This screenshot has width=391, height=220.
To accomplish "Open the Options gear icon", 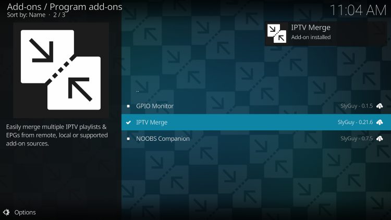I will [6, 212].
